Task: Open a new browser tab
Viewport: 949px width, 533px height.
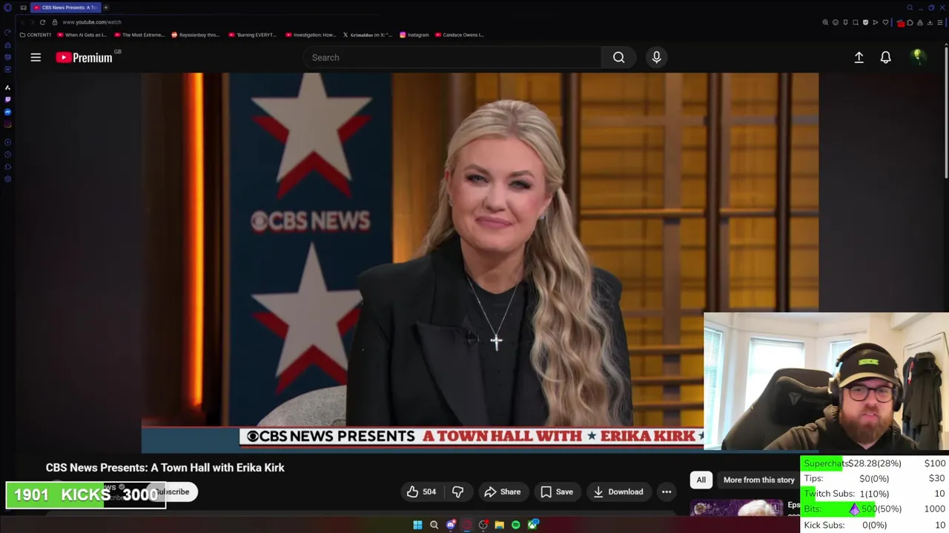Action: point(106,7)
